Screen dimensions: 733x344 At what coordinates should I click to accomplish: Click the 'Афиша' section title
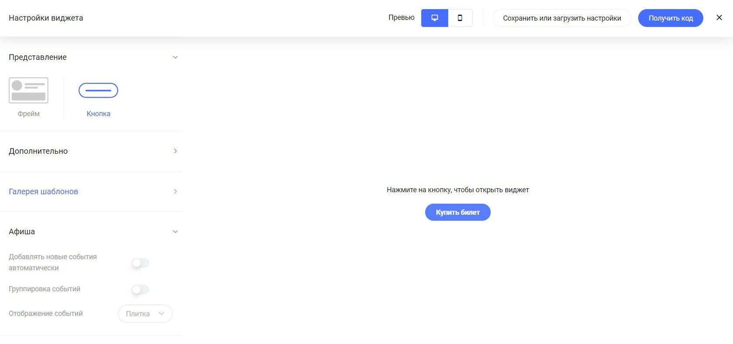(x=22, y=232)
